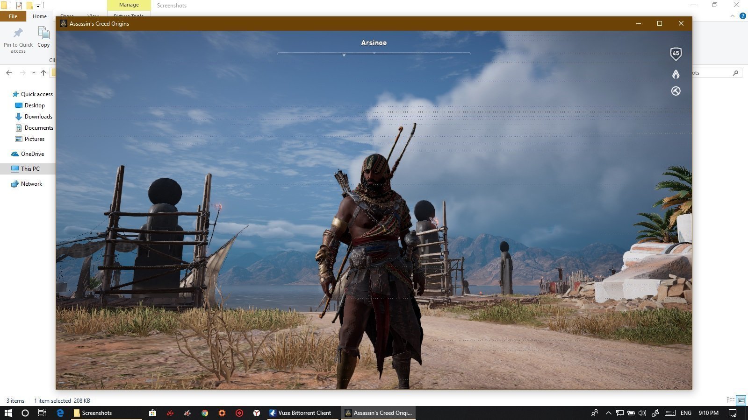The height and width of the screenshot is (420, 748).
Task: Open Documents in navigation pane
Action: 34,128
